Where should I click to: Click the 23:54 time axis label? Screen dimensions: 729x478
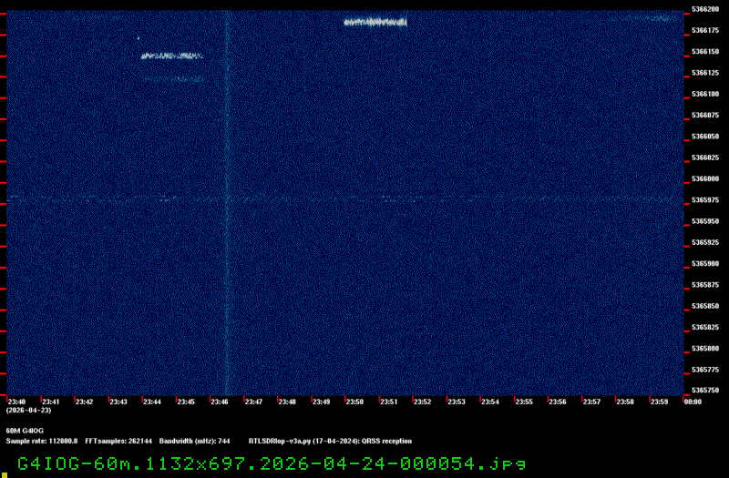click(490, 402)
